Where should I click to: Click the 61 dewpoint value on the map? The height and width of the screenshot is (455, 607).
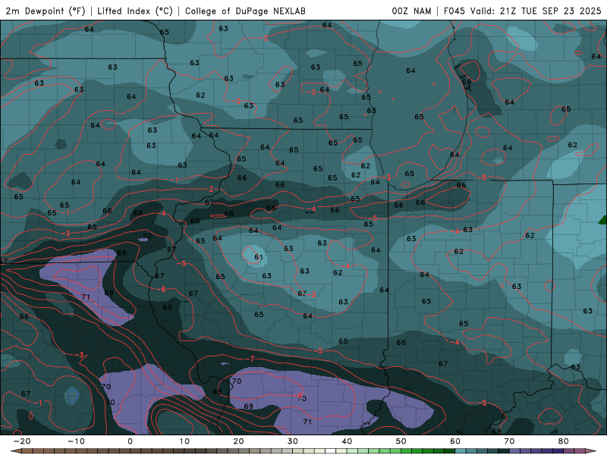click(259, 257)
